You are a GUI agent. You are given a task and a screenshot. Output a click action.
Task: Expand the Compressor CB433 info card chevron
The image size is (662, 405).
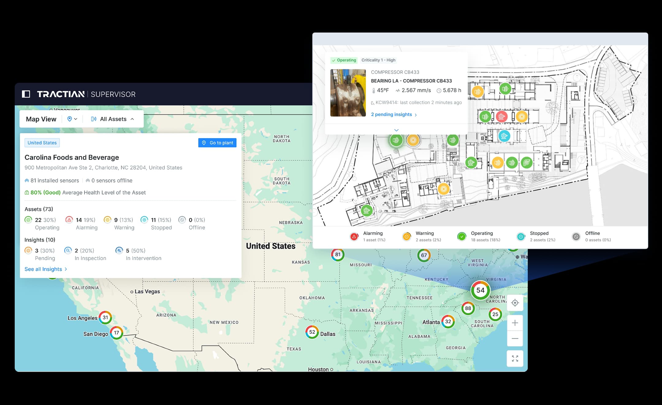(x=396, y=130)
